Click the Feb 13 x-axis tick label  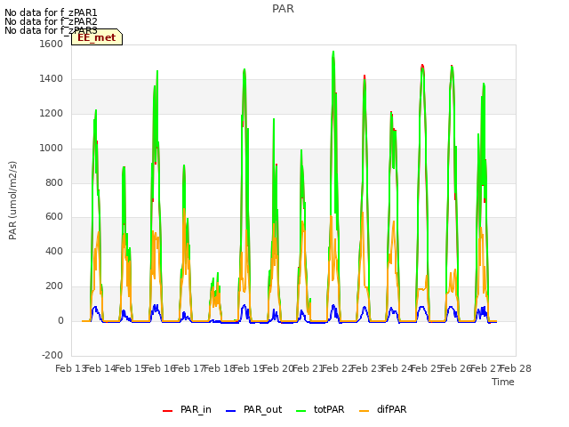click(70, 368)
